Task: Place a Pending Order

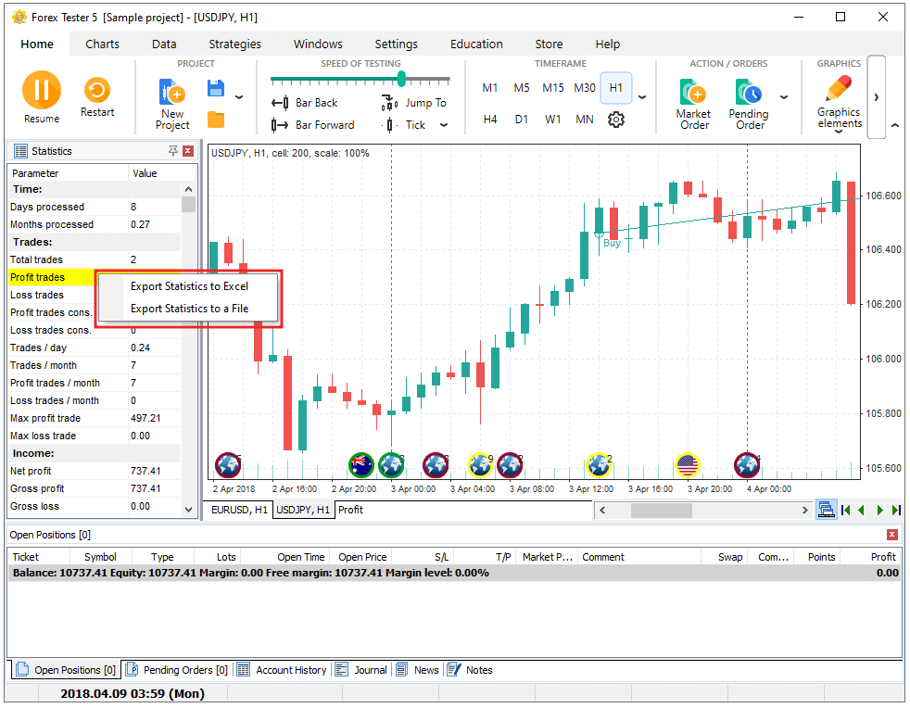Action: tap(749, 103)
